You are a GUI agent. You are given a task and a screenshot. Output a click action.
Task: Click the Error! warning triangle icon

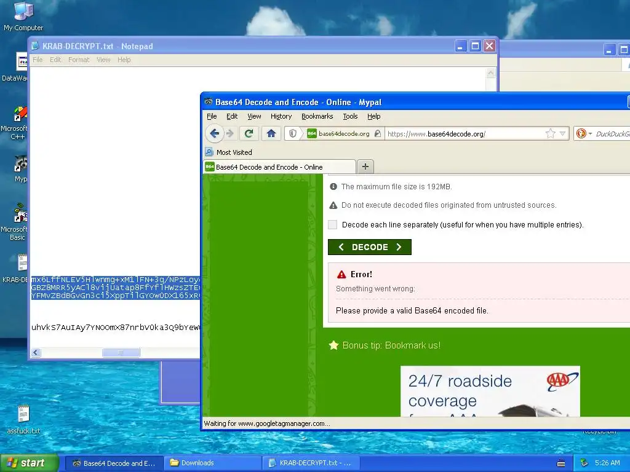[x=341, y=275]
